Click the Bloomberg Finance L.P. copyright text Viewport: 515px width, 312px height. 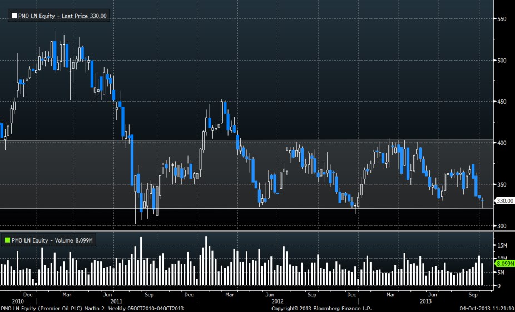click(x=320, y=308)
